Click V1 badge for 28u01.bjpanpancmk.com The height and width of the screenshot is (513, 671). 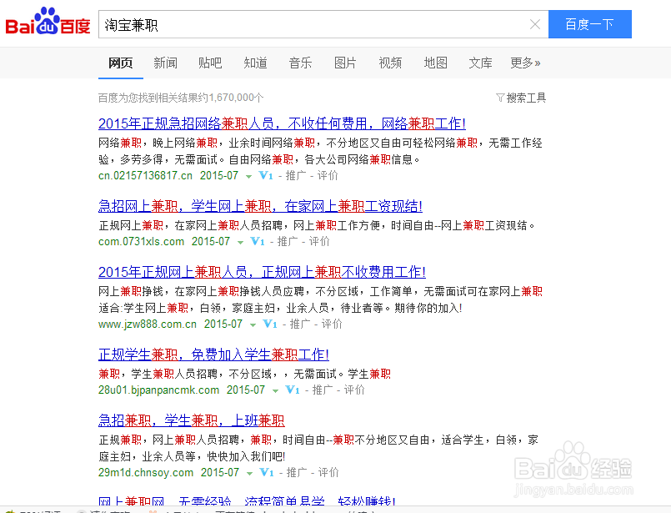click(293, 390)
